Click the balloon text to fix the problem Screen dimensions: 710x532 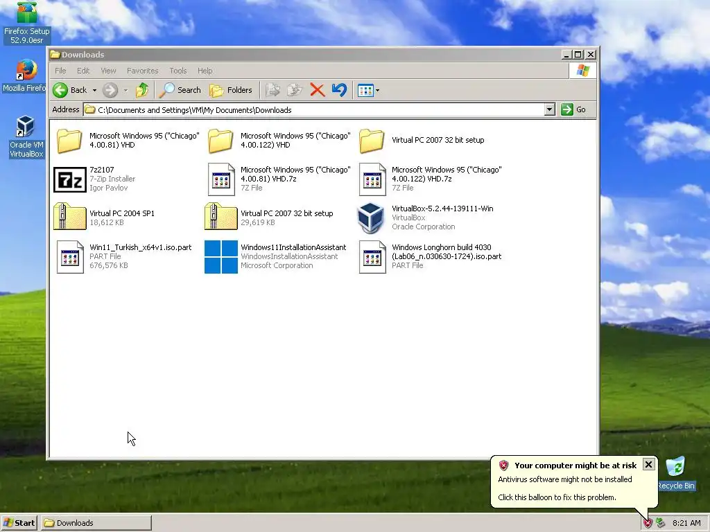(557, 497)
